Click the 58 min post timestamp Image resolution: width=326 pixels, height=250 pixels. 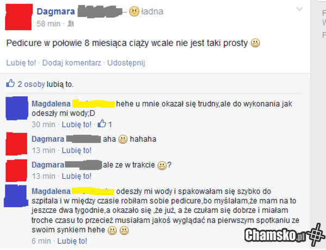point(48,24)
